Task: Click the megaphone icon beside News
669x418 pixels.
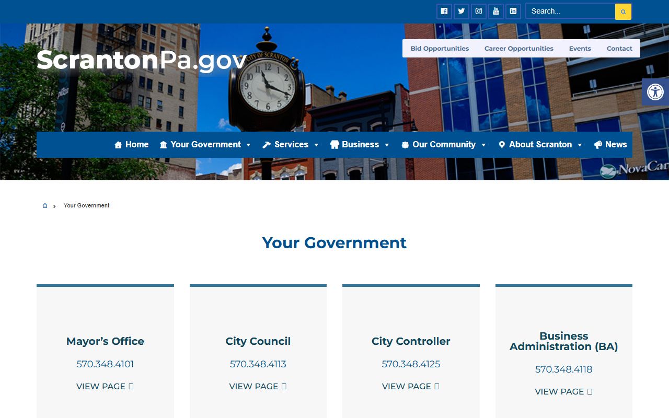Action: pos(598,145)
